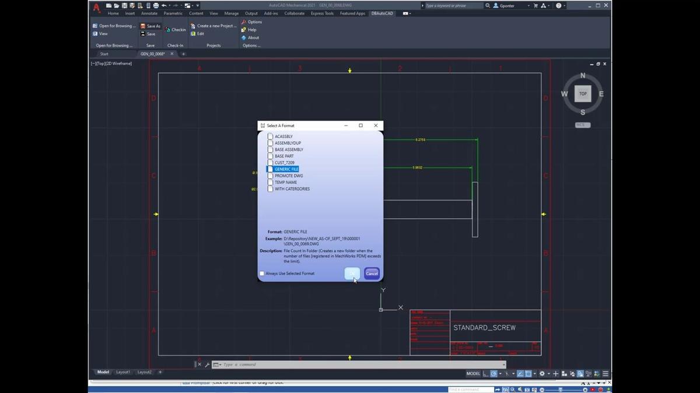
Task: Cancel the Select A Format dialog
Action: (372, 273)
